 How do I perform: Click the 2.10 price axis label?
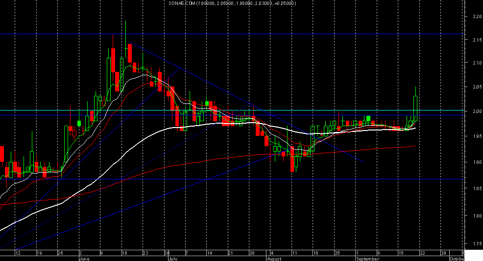(x=477, y=63)
